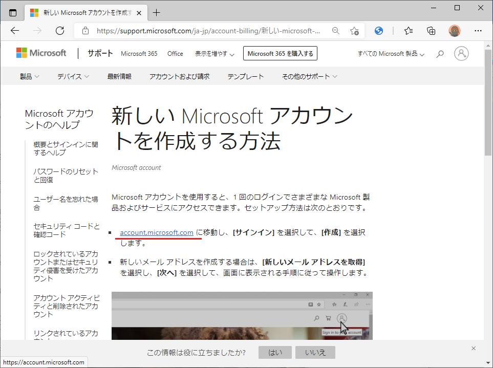The width and height of the screenshot is (493, 368).
Task: Expand 表示を増やす dropdown
Action: [215, 54]
